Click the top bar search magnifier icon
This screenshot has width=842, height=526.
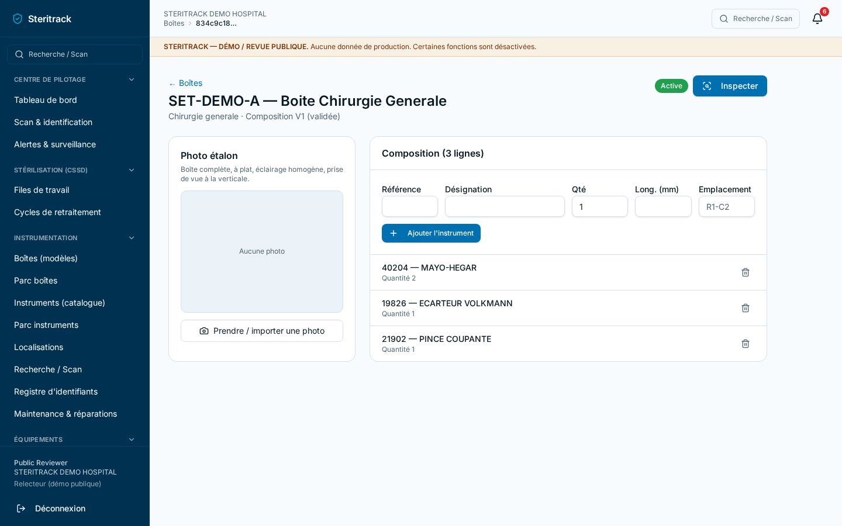click(x=724, y=19)
